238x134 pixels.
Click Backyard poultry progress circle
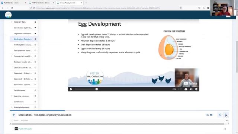pyautogui.click(x=35, y=62)
